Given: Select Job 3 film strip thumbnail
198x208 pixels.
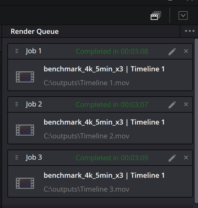Looking at the screenshot, I should pos(25,183).
